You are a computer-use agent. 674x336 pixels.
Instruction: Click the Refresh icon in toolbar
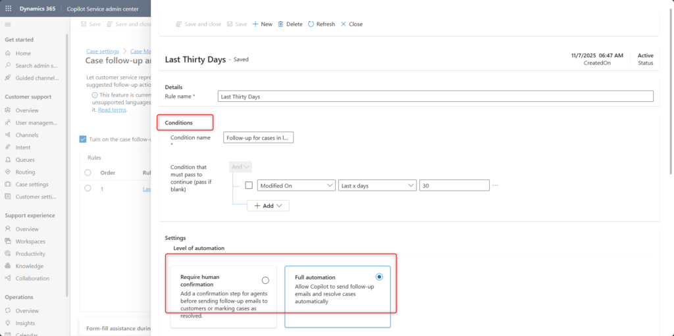click(x=311, y=24)
